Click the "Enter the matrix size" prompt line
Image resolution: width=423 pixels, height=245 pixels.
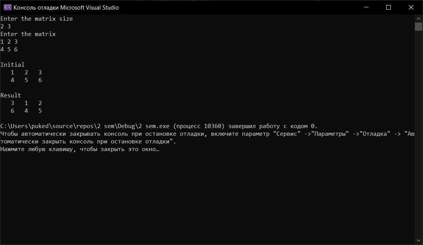click(x=36, y=19)
